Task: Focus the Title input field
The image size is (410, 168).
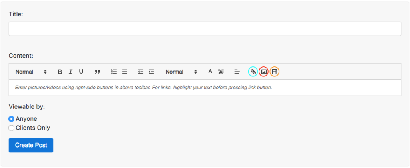Action: click(x=205, y=29)
